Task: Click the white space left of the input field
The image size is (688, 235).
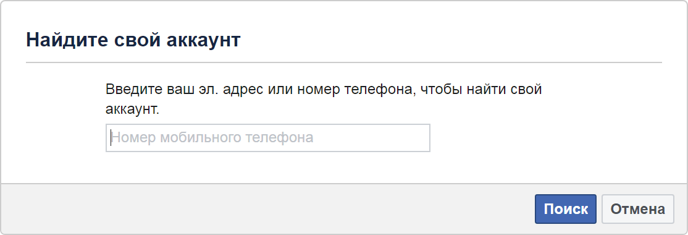Action: 53,138
